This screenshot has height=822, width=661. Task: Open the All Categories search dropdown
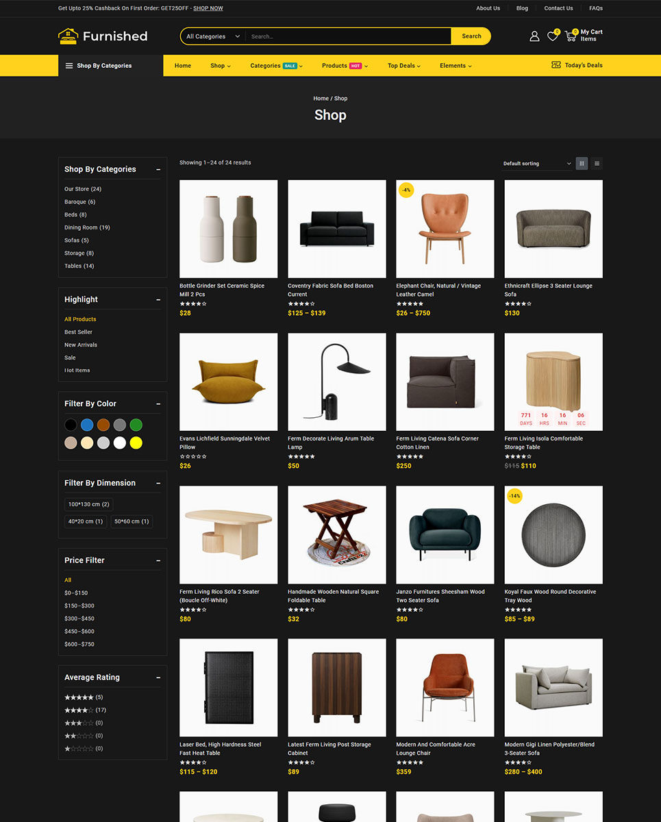(x=213, y=36)
